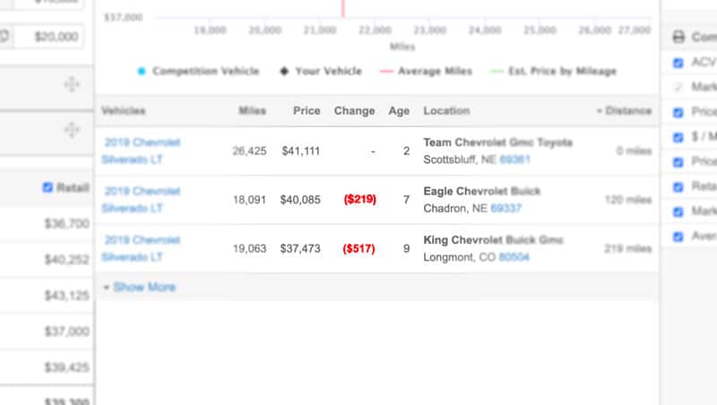
Task: Toggle Your Vehicle legend diamond marker
Action: pyautogui.click(x=284, y=71)
